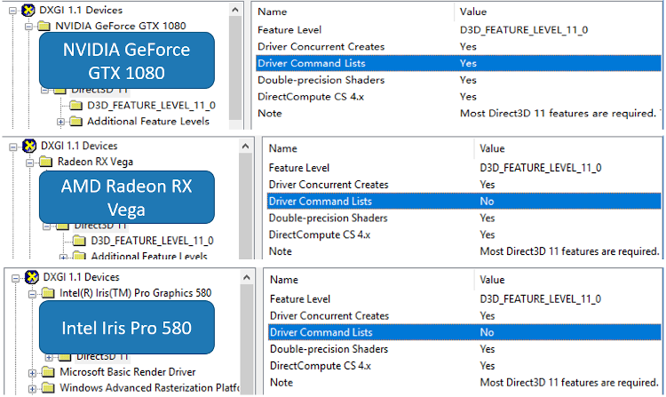Expand the Microsoft Basic Render Driver node

[34, 372]
